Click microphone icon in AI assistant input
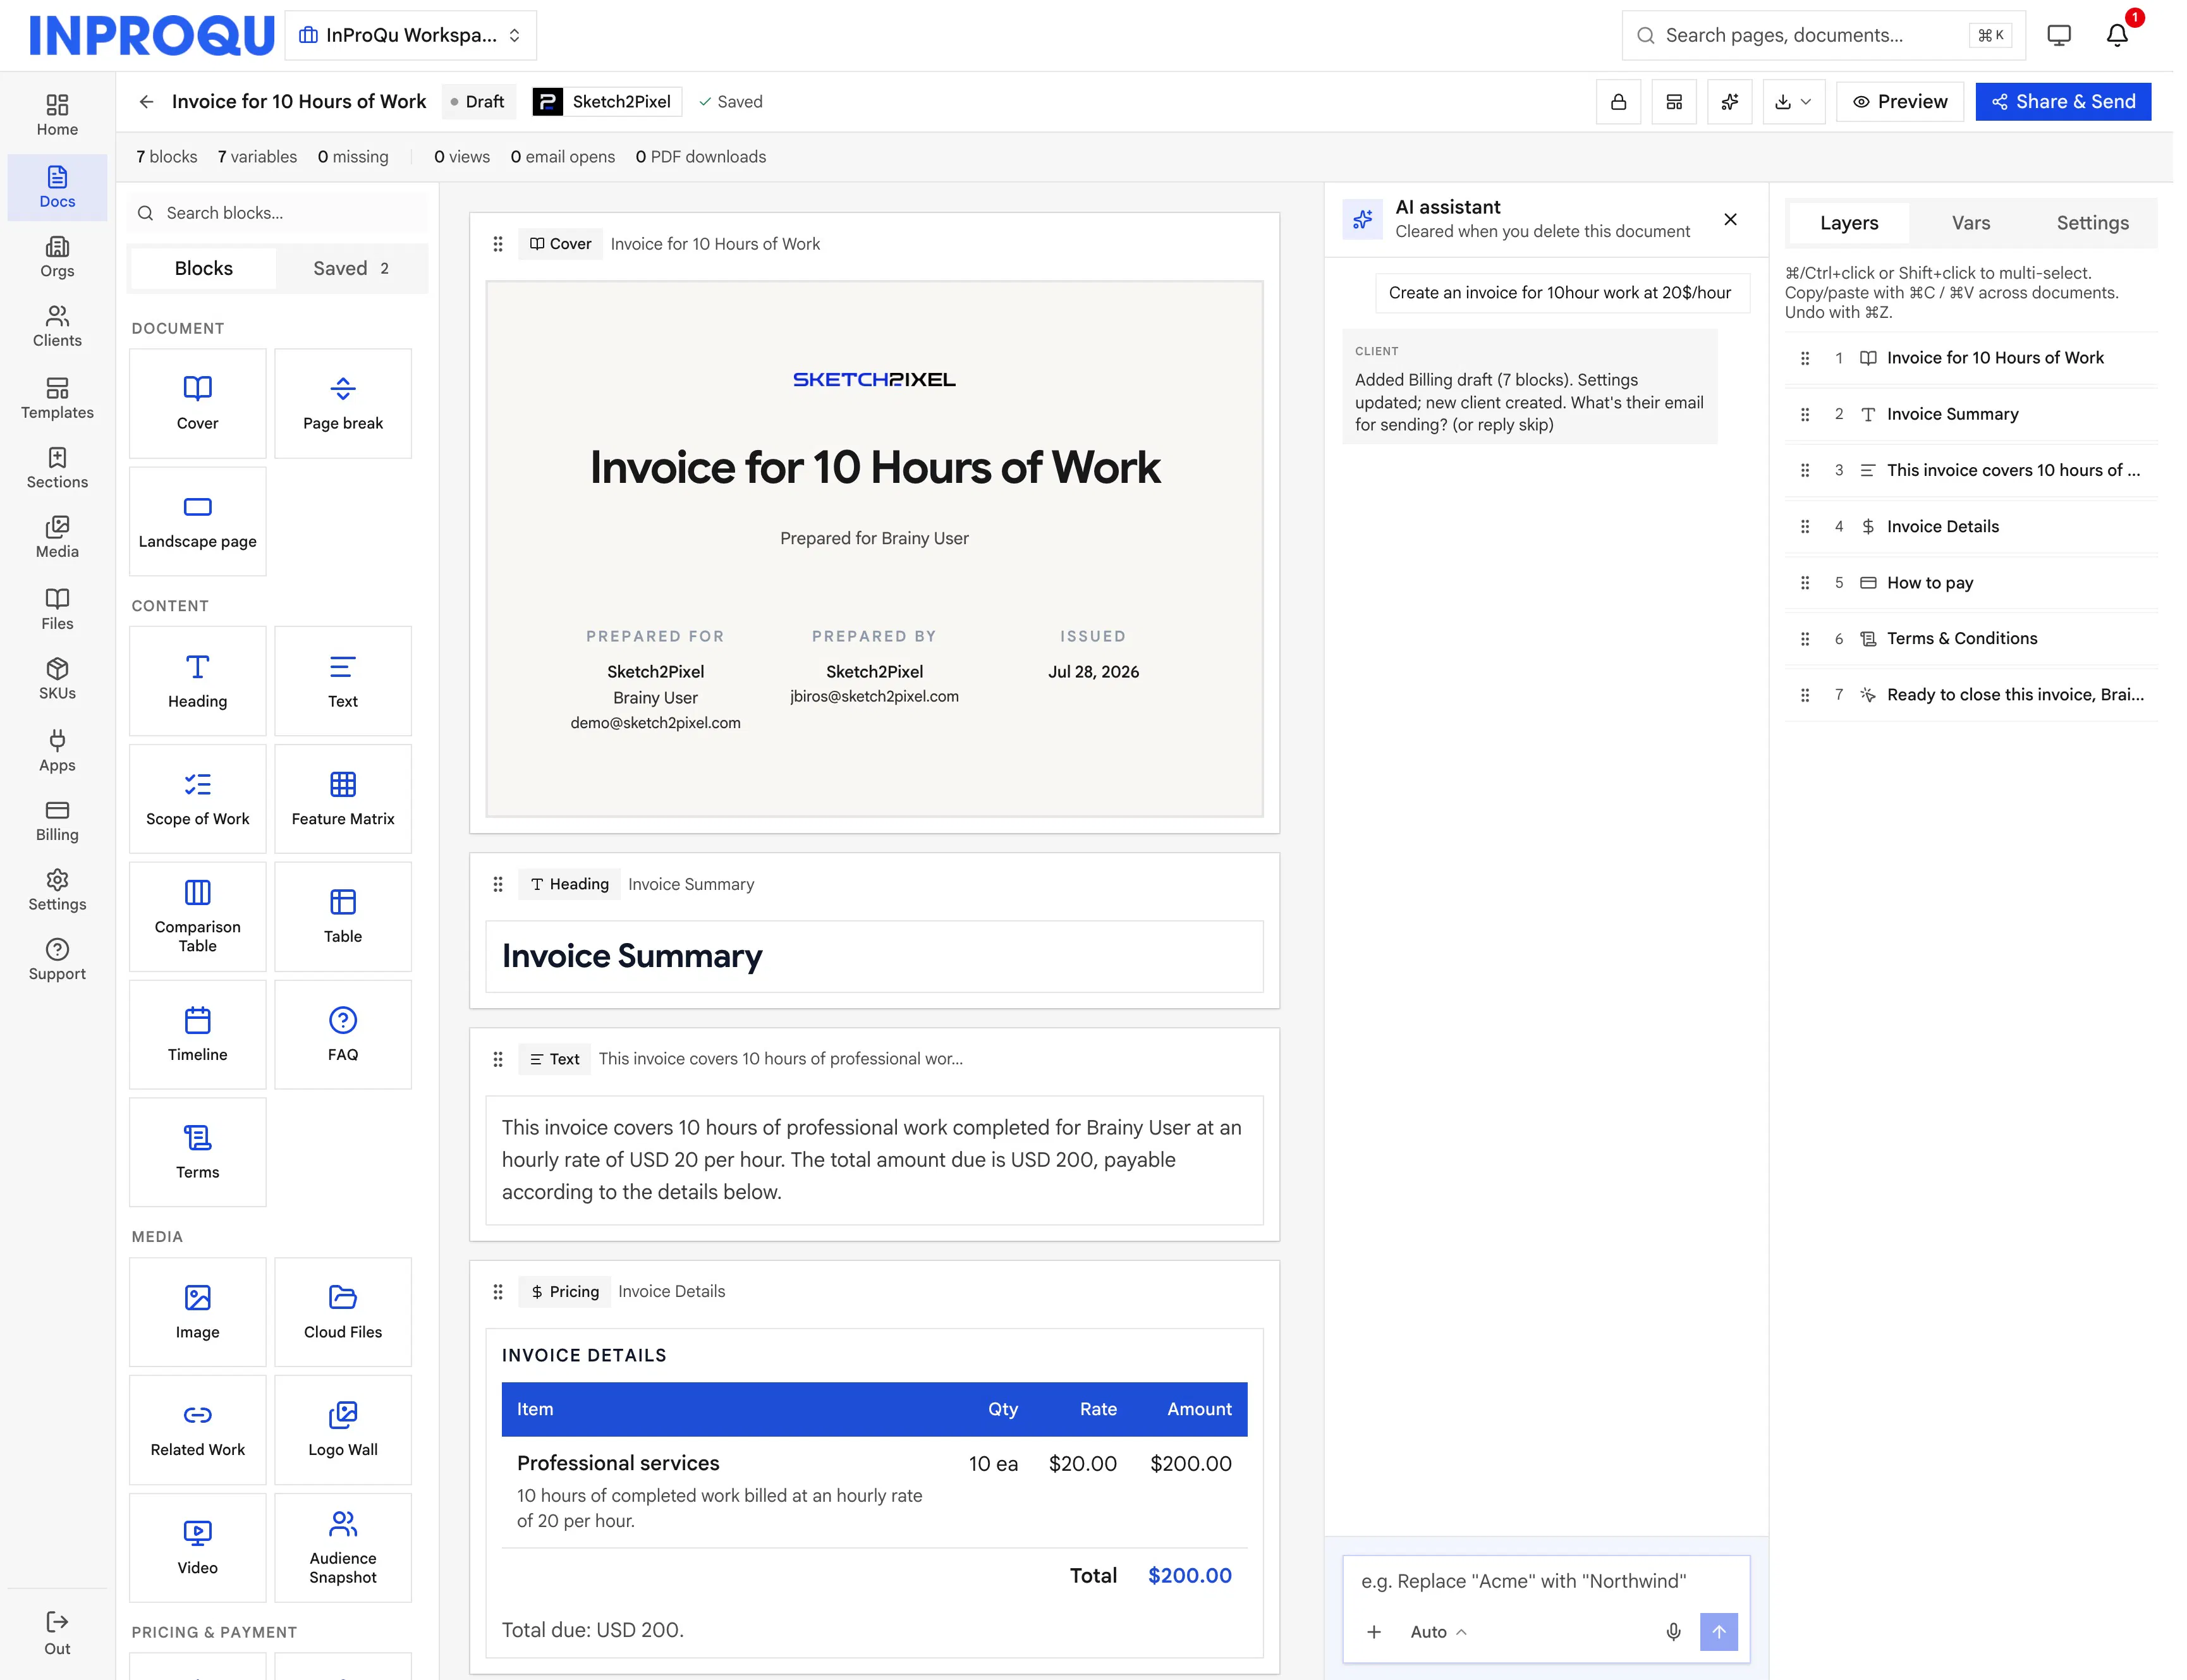 point(1673,1632)
